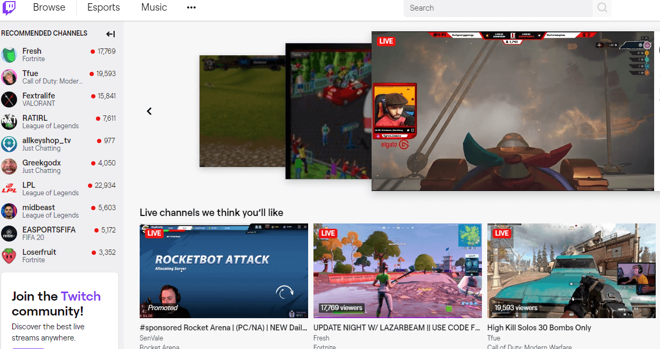Select EASPORTSFIFA channel name
660x349 pixels.
pyautogui.click(x=49, y=230)
